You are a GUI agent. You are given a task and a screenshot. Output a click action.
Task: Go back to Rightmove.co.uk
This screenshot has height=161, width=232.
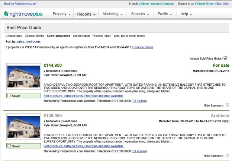pyautogui.click(x=20, y=3)
